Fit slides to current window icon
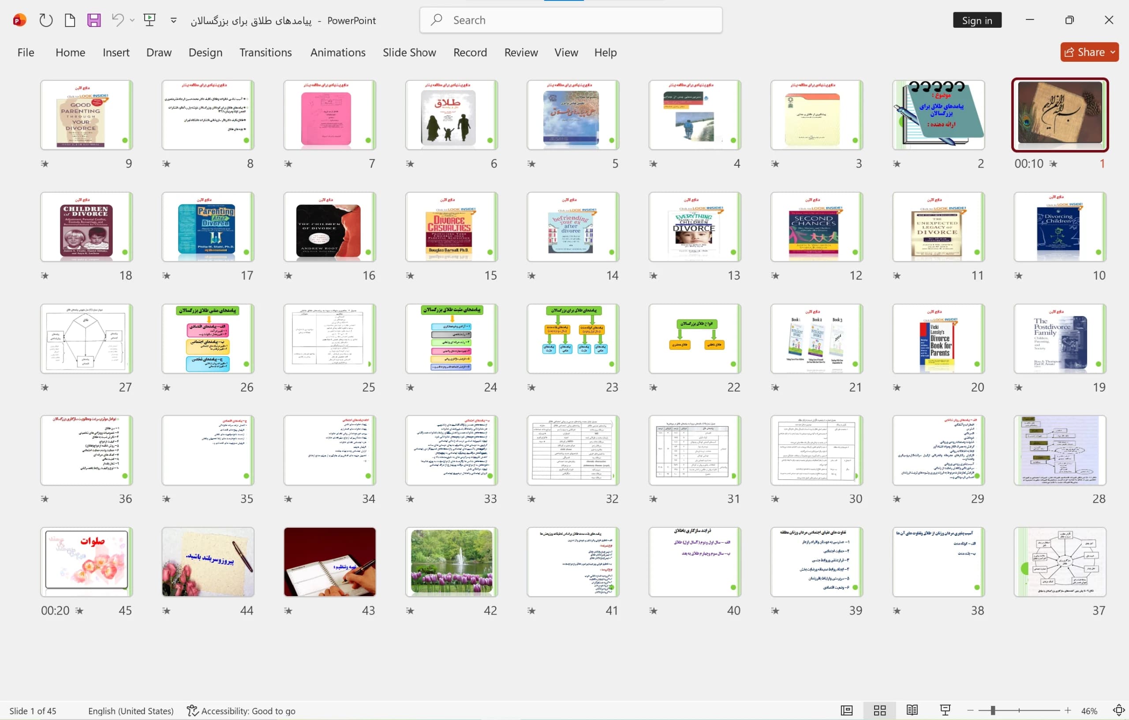This screenshot has width=1129, height=720. point(1119,711)
